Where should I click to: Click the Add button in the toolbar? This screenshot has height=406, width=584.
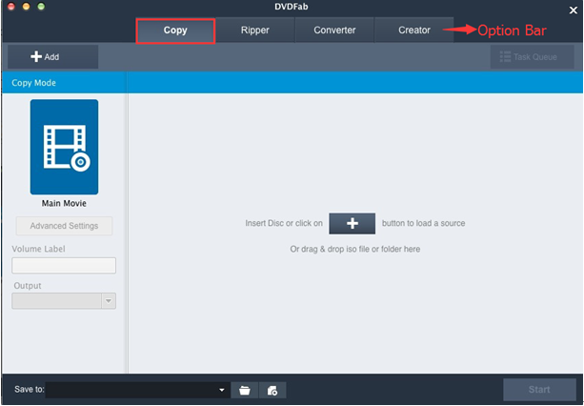point(53,57)
